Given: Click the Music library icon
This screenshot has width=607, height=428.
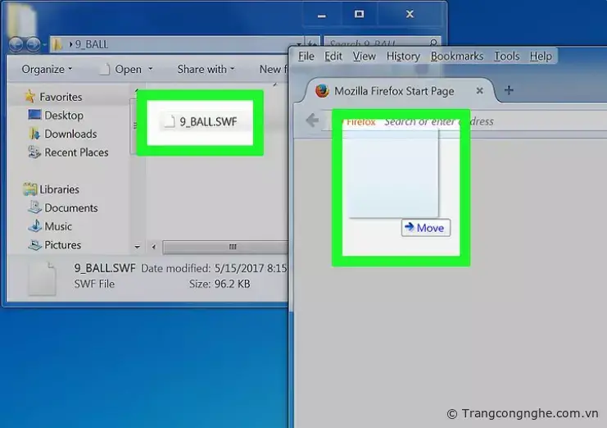Looking at the screenshot, I should coord(34,226).
